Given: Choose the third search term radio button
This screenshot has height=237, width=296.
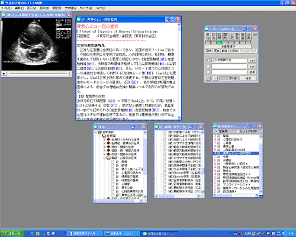Looking at the screenshot, I should [208, 72].
